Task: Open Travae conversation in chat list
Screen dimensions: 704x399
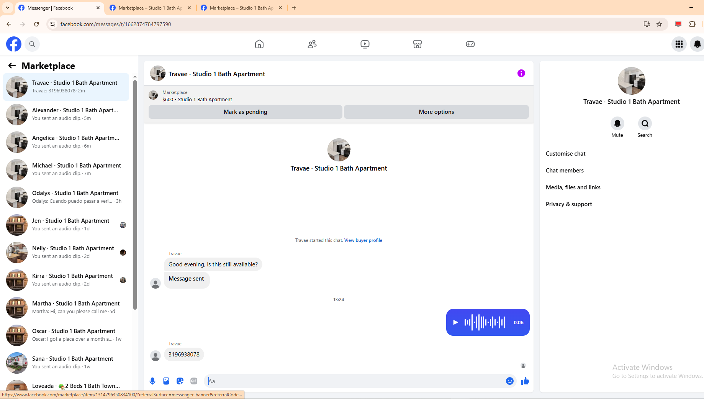Action: [66, 87]
